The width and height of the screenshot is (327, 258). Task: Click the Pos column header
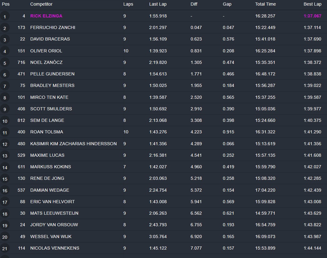[6, 4]
